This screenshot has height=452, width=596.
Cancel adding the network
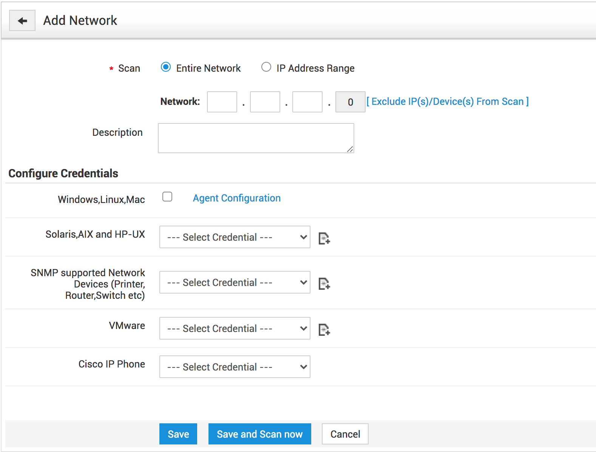pyautogui.click(x=345, y=434)
